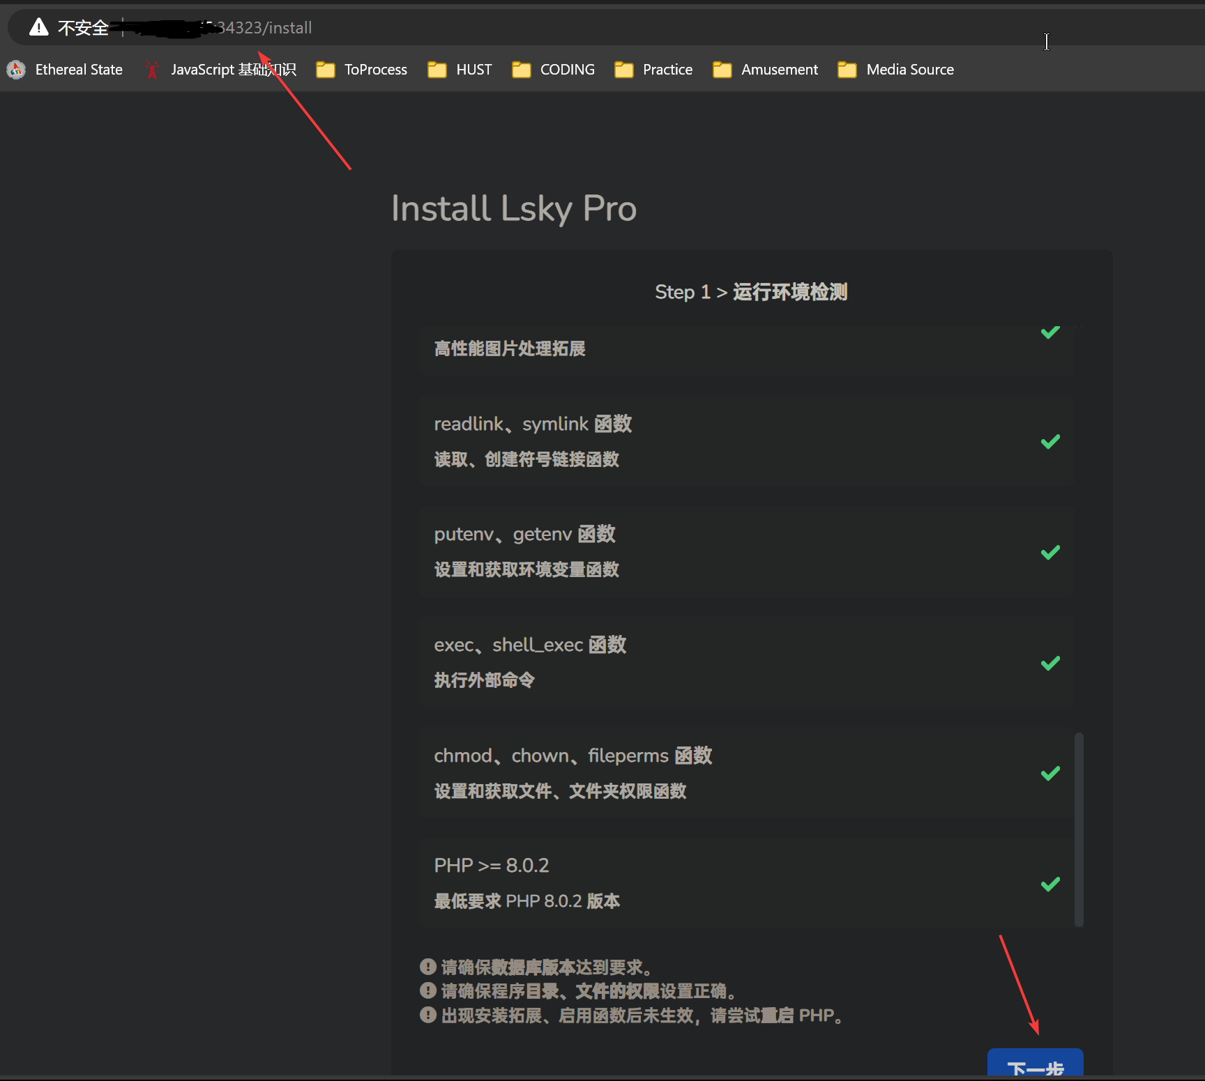Click the Step 1 > 运行环境检测 title
The image size is (1205, 1081).
(751, 292)
